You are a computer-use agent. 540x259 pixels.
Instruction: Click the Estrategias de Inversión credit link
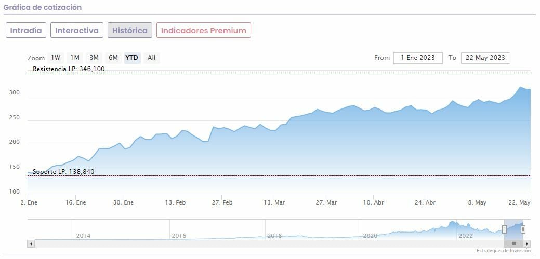click(x=504, y=251)
